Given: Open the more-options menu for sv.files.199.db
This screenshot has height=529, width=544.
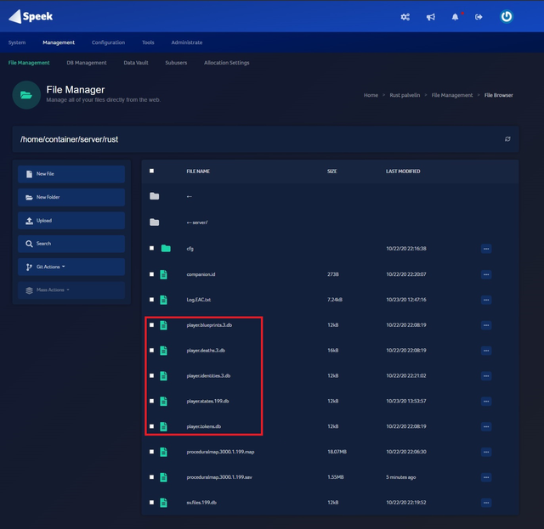Looking at the screenshot, I should tap(486, 503).
